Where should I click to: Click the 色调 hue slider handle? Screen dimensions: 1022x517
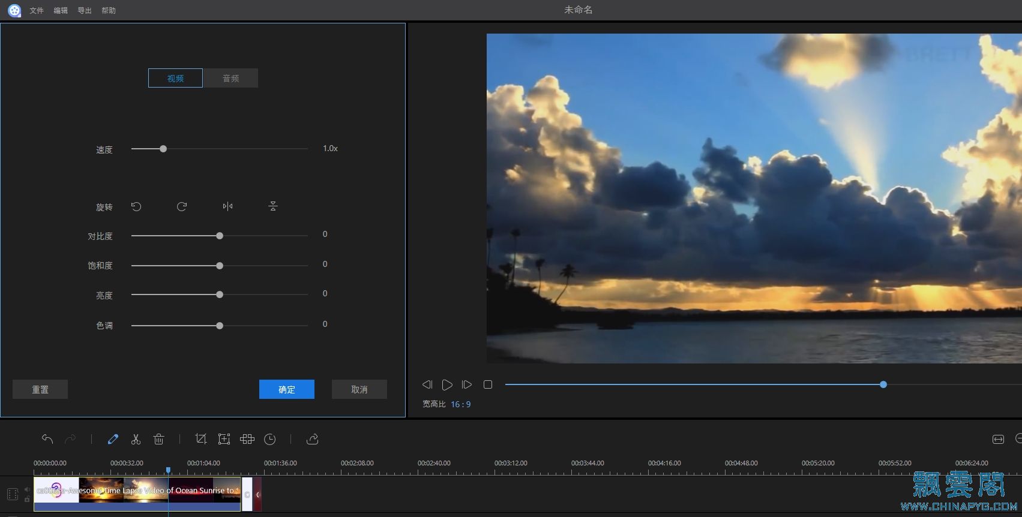pos(220,326)
